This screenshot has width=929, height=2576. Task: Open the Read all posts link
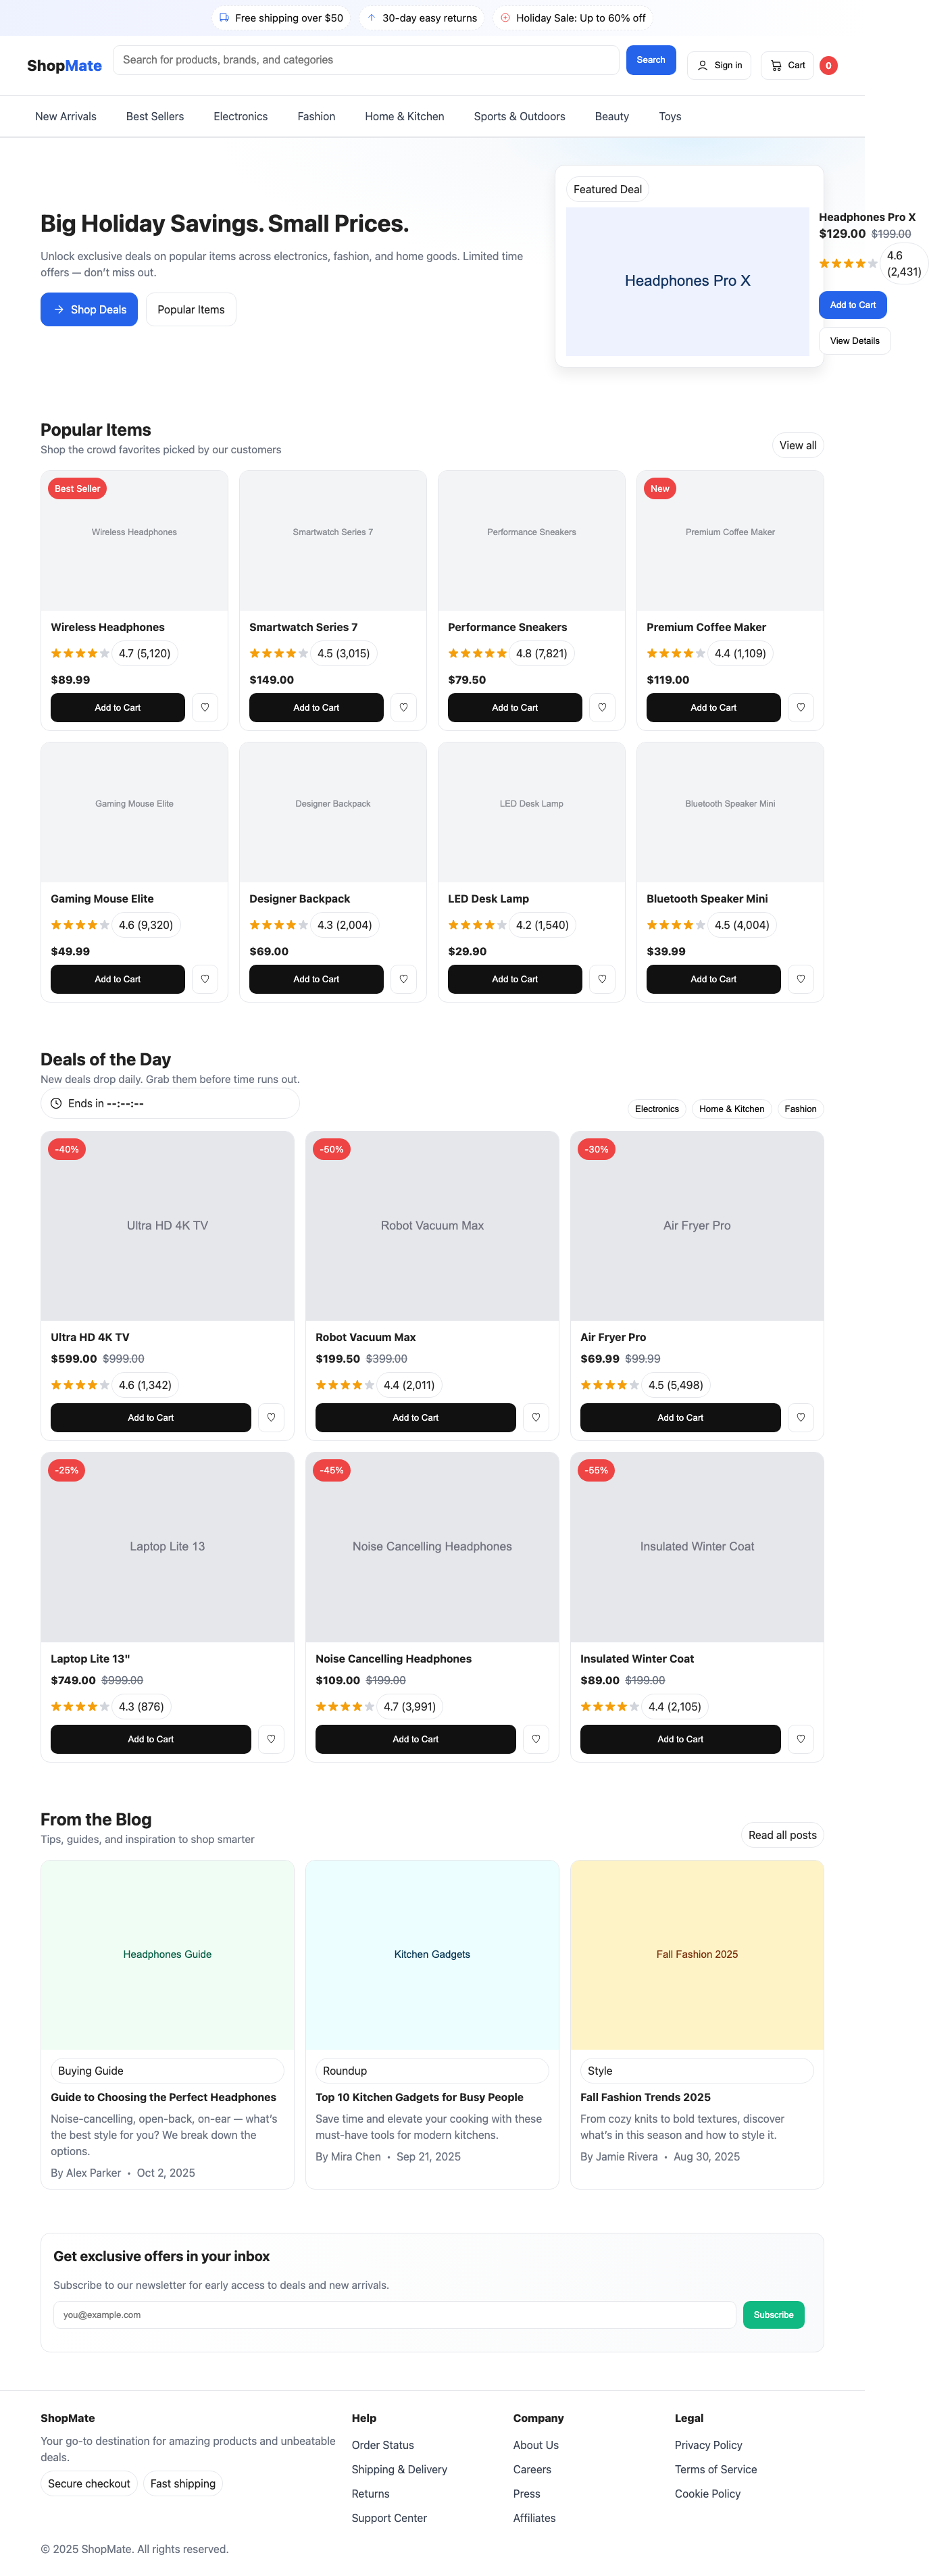(782, 1834)
